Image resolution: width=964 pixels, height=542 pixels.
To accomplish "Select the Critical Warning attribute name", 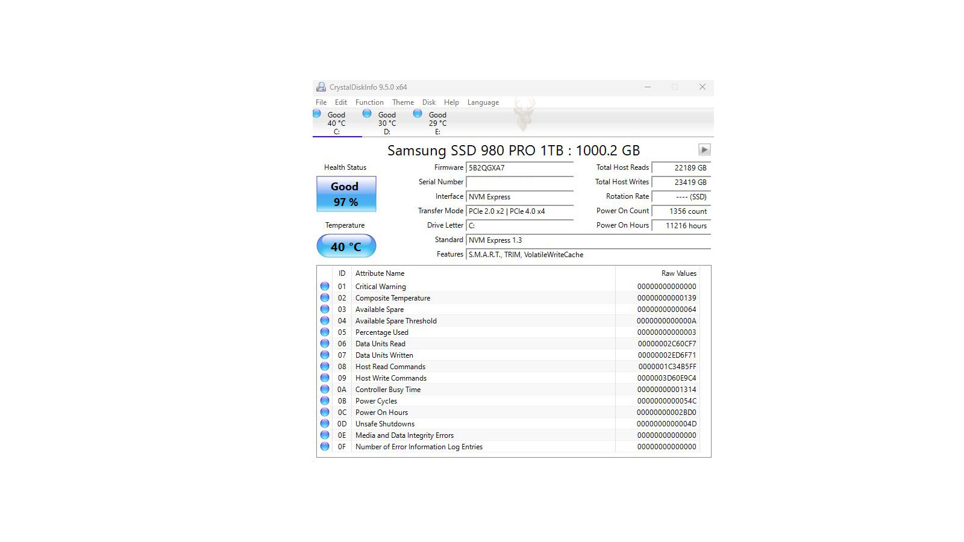I will [381, 287].
